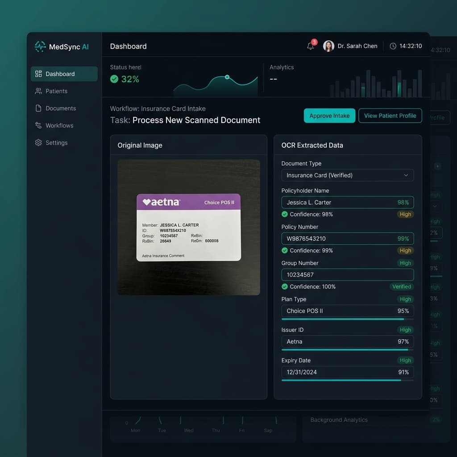Go to Patients section

pyautogui.click(x=64, y=91)
